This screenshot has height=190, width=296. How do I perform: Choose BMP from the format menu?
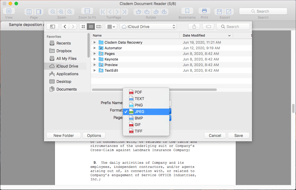pyautogui.click(x=146, y=118)
